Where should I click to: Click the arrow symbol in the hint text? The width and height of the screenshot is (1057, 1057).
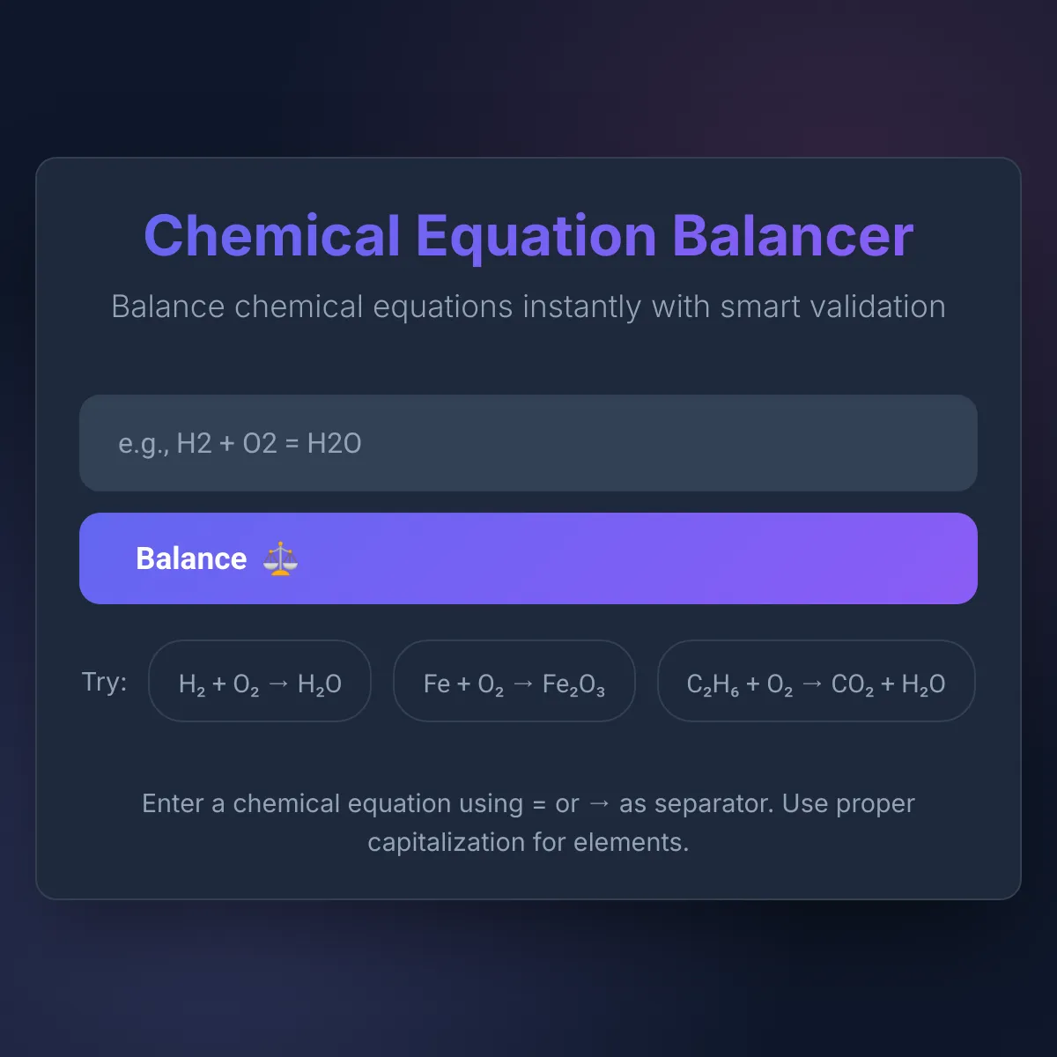point(599,803)
